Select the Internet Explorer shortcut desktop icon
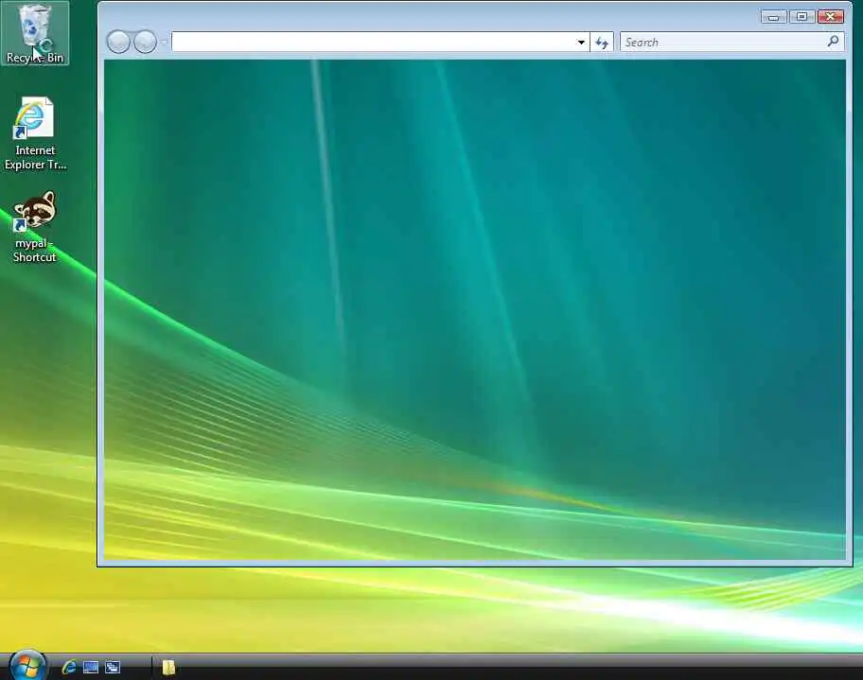The height and width of the screenshot is (680, 863). click(33, 117)
